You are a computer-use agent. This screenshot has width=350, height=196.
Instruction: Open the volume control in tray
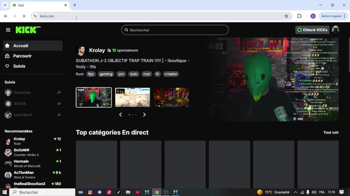point(314,192)
